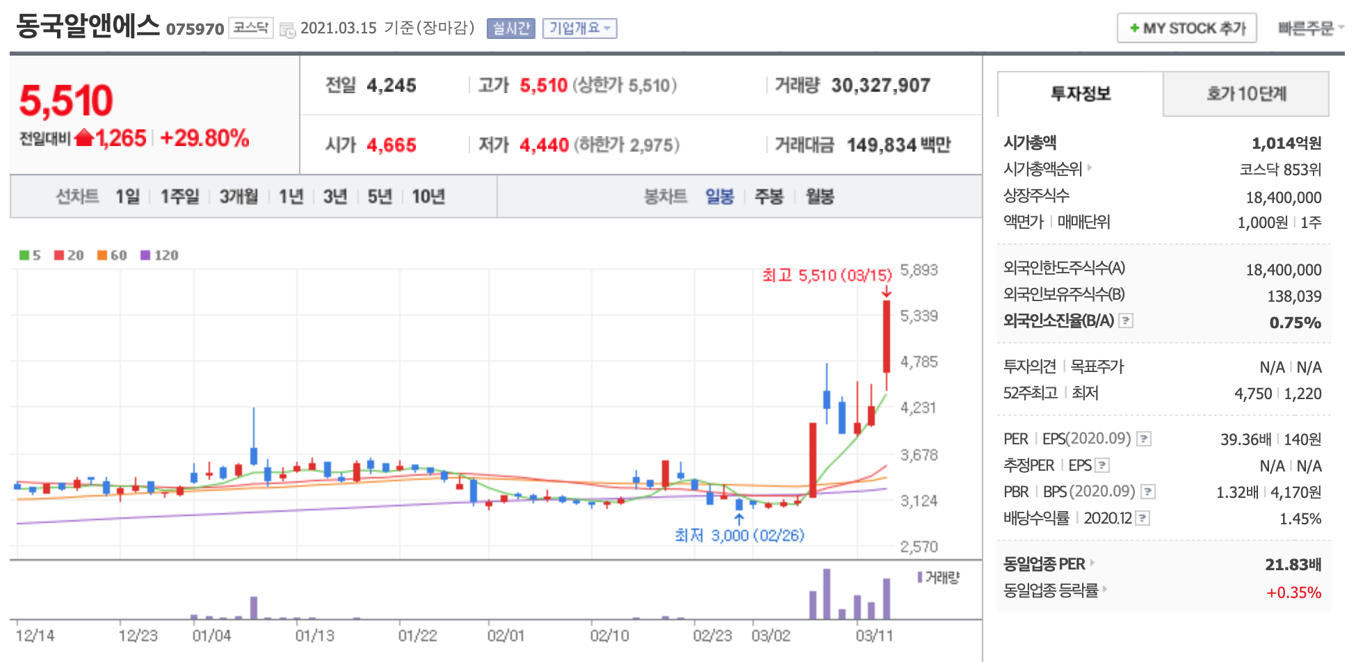Open 동일업종 등락률 arrow link

[1105, 589]
